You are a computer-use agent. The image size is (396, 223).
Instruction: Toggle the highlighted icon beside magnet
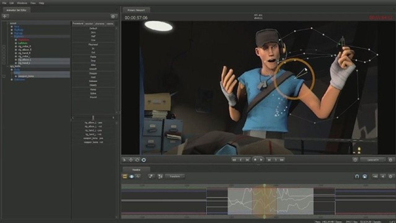pyautogui.click(x=364, y=176)
